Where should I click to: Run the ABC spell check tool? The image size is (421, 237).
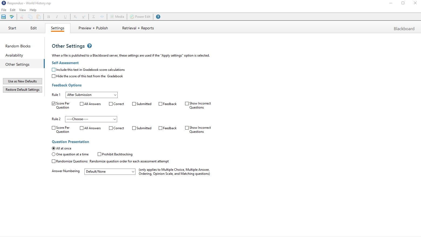[x=12, y=17]
